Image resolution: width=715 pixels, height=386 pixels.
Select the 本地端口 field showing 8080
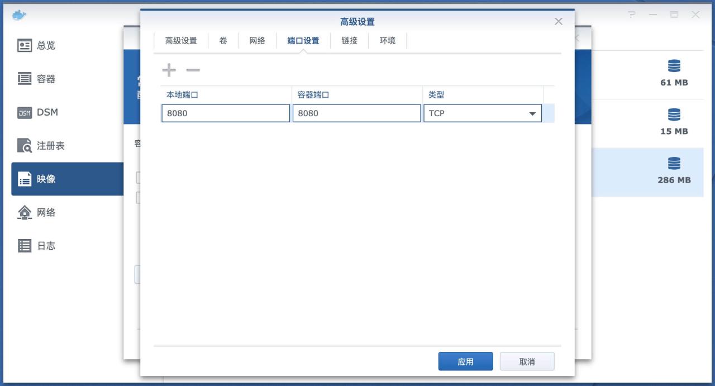pos(225,113)
